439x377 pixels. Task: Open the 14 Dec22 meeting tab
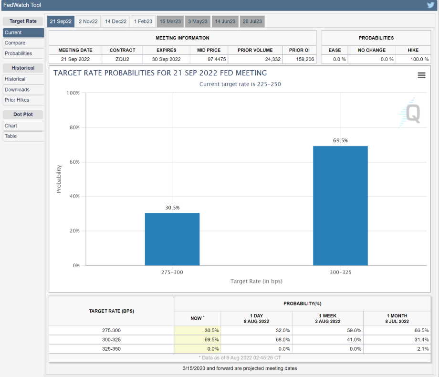115,21
